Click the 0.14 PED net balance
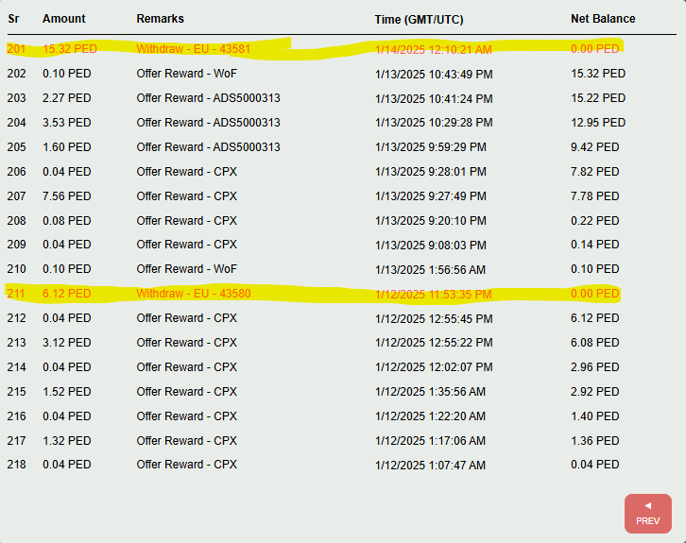Viewport: 686px width, 543px height. 595,245
